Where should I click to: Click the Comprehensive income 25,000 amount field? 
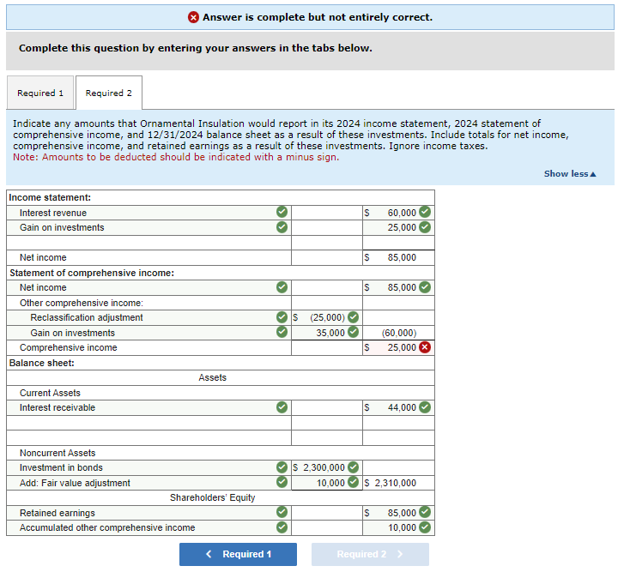tap(398, 347)
